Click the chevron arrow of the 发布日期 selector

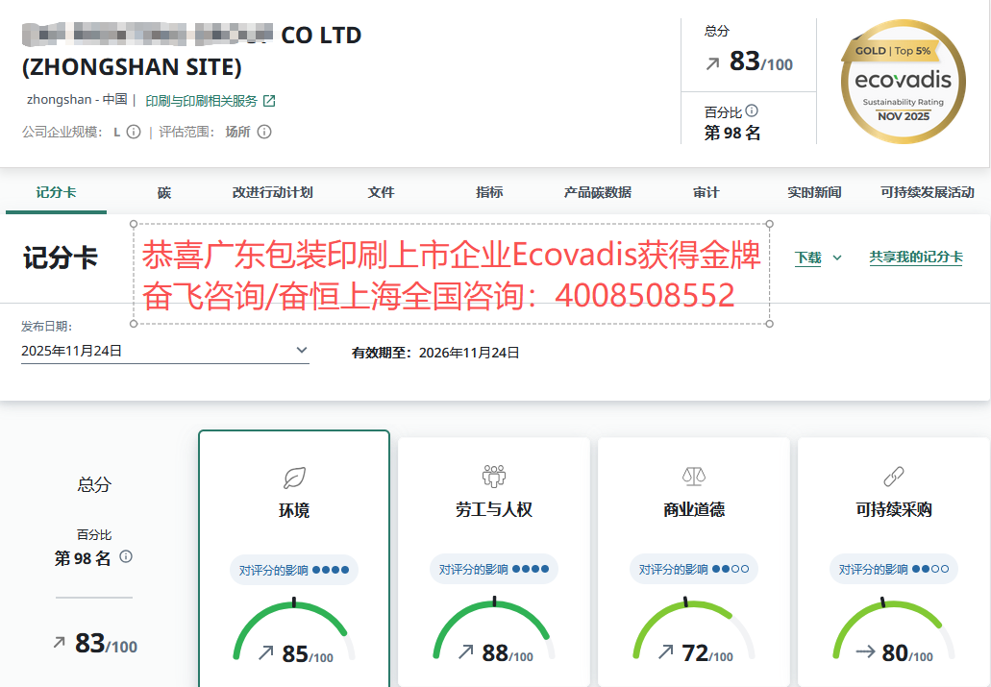coord(302,350)
